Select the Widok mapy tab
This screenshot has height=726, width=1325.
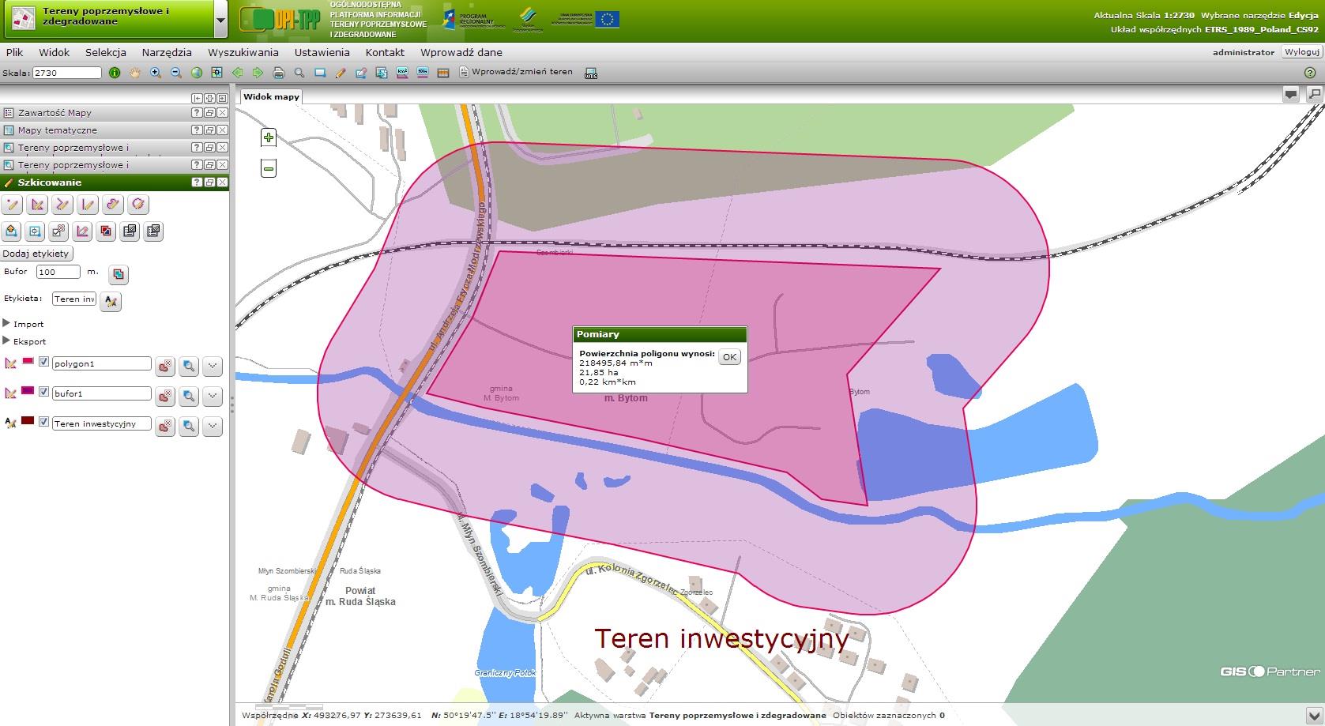(271, 96)
